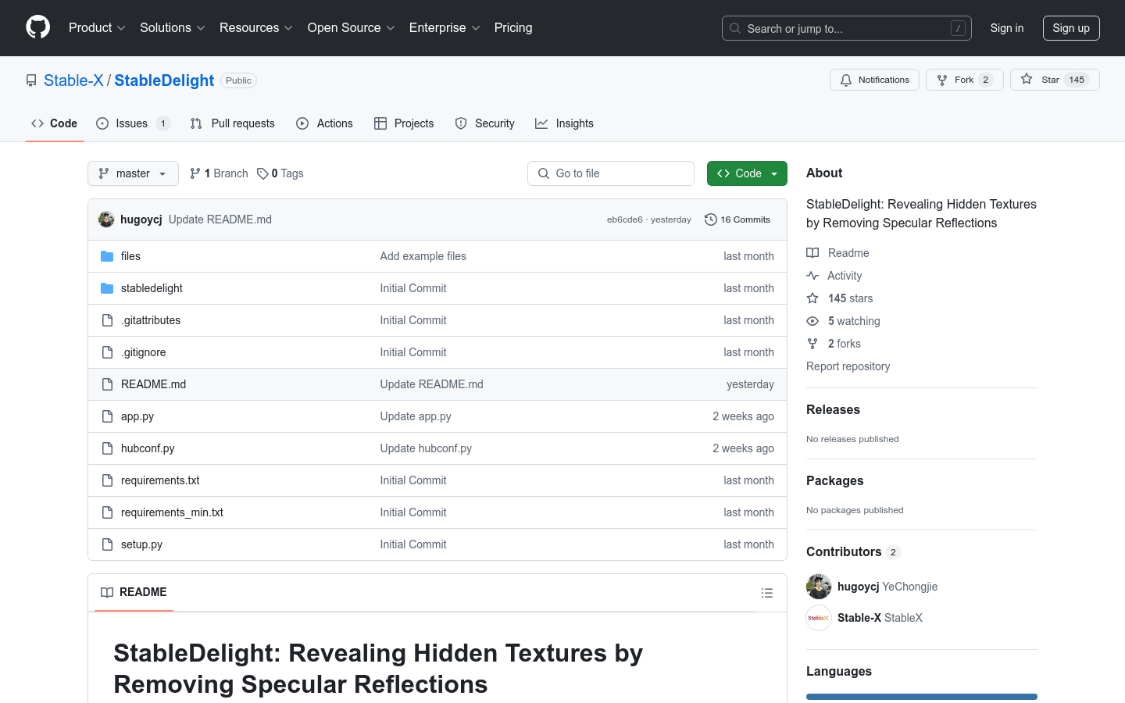Click the README.md file icon
Screen dimensions: 1125x703
[107, 384]
